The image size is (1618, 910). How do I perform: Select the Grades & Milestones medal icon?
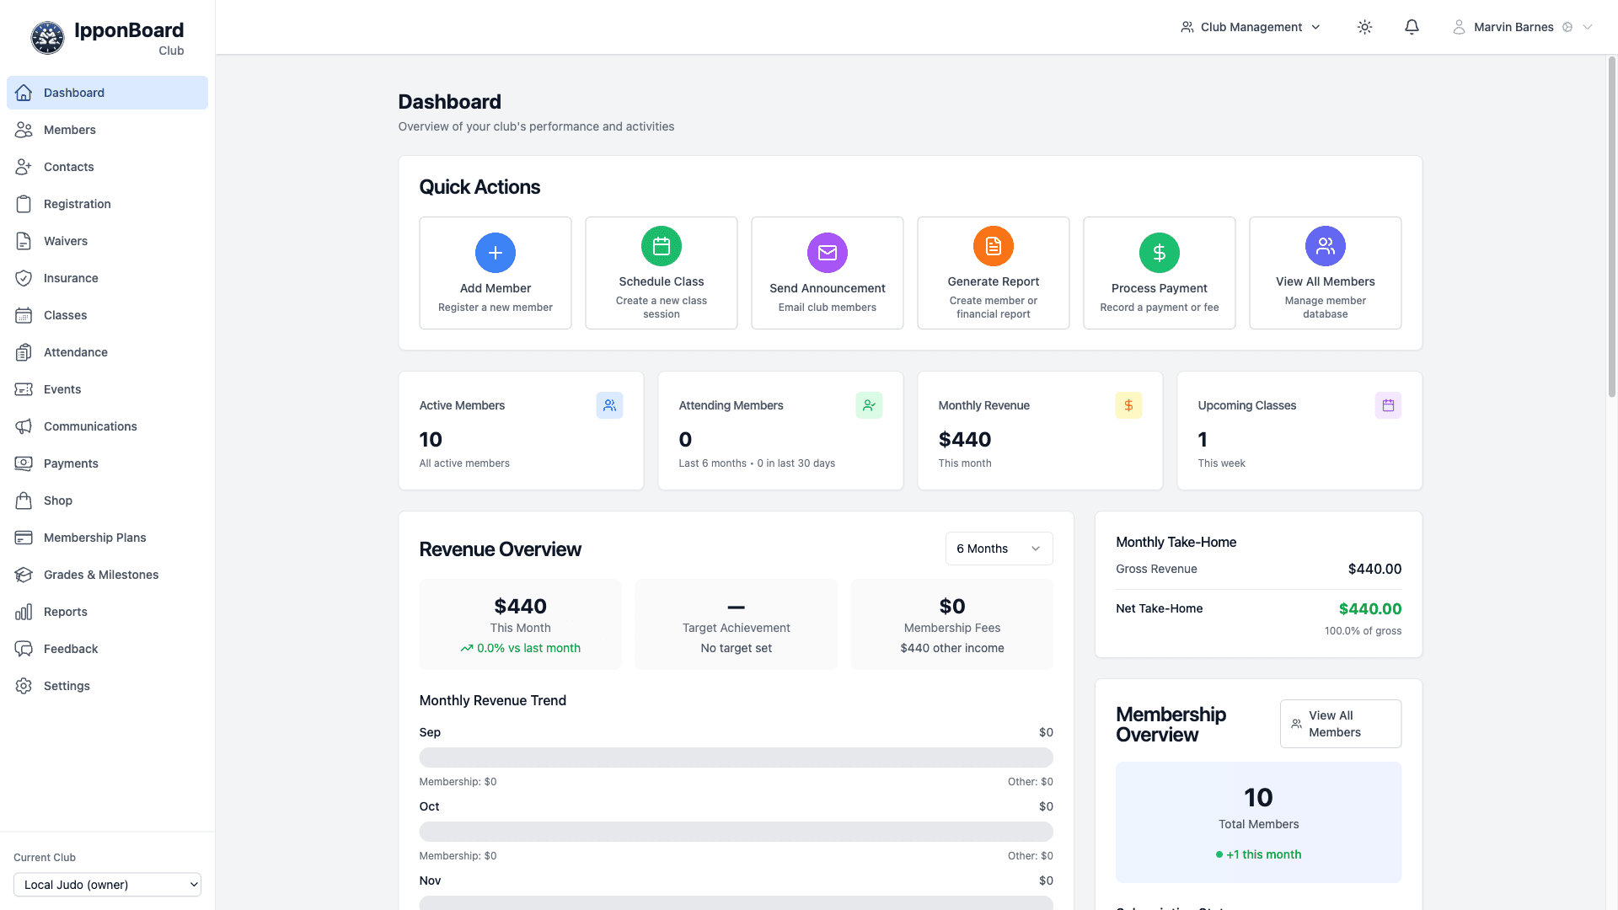click(x=24, y=575)
